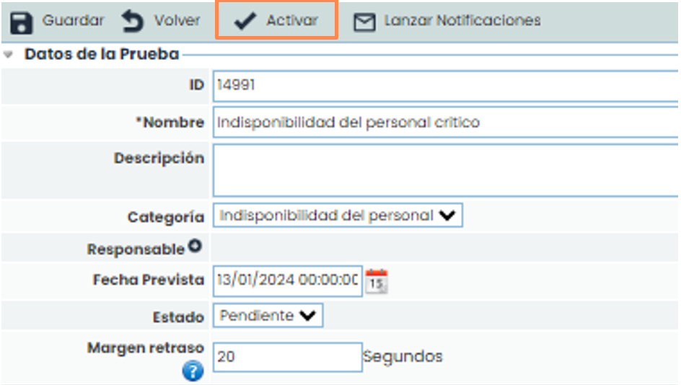Click the Datos de la Prueba heading

click(x=102, y=55)
